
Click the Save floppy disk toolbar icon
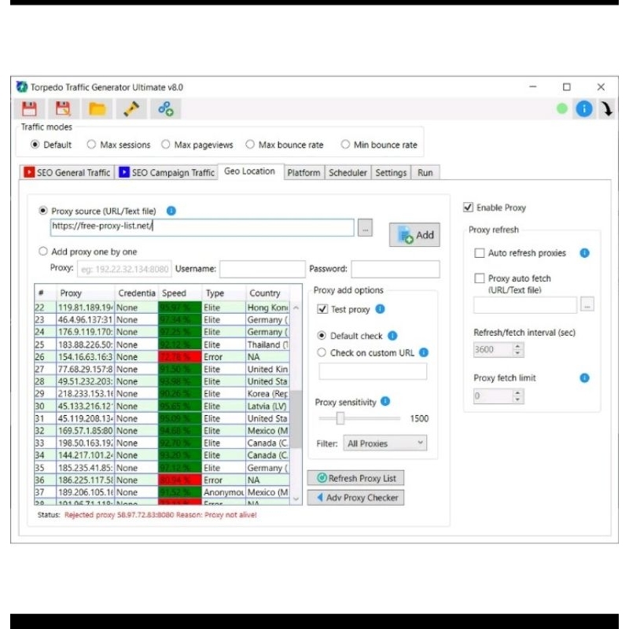(29, 109)
